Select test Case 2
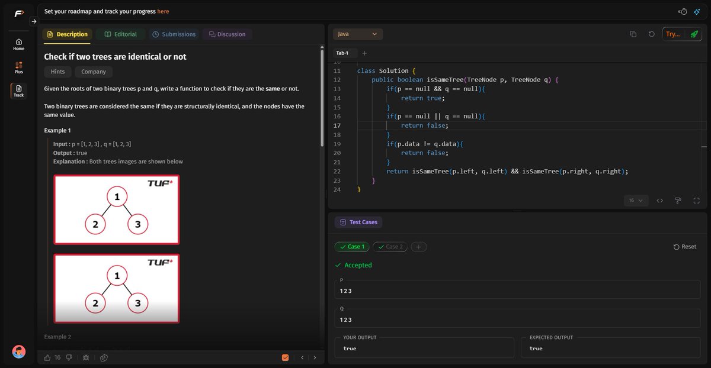Image resolution: width=711 pixels, height=368 pixels. pos(390,247)
